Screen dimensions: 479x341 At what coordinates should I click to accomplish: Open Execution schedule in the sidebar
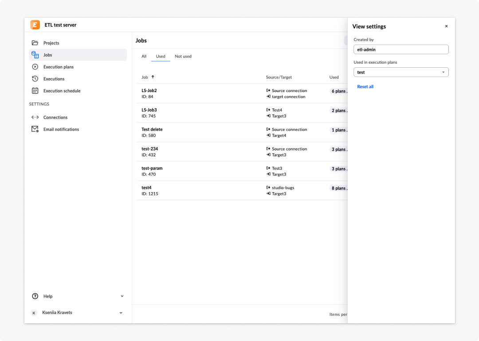78,91
